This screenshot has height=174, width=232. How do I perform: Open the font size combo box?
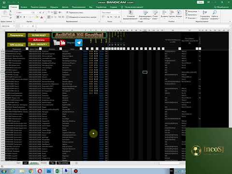(x=35, y=13)
